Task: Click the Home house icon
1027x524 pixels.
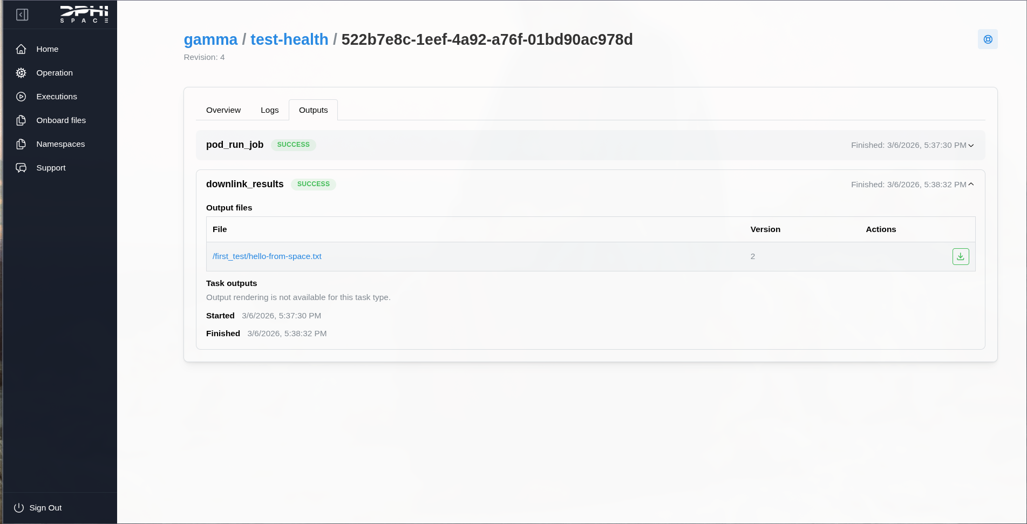Action: 21,49
